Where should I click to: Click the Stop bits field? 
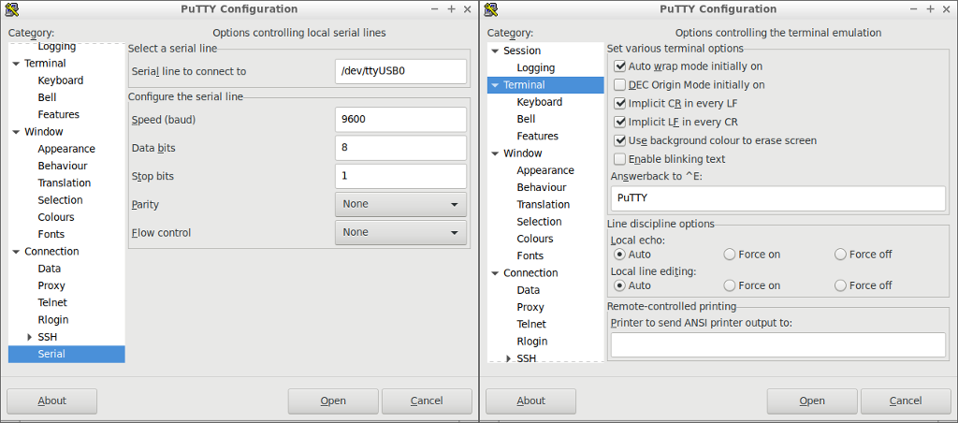coord(400,176)
